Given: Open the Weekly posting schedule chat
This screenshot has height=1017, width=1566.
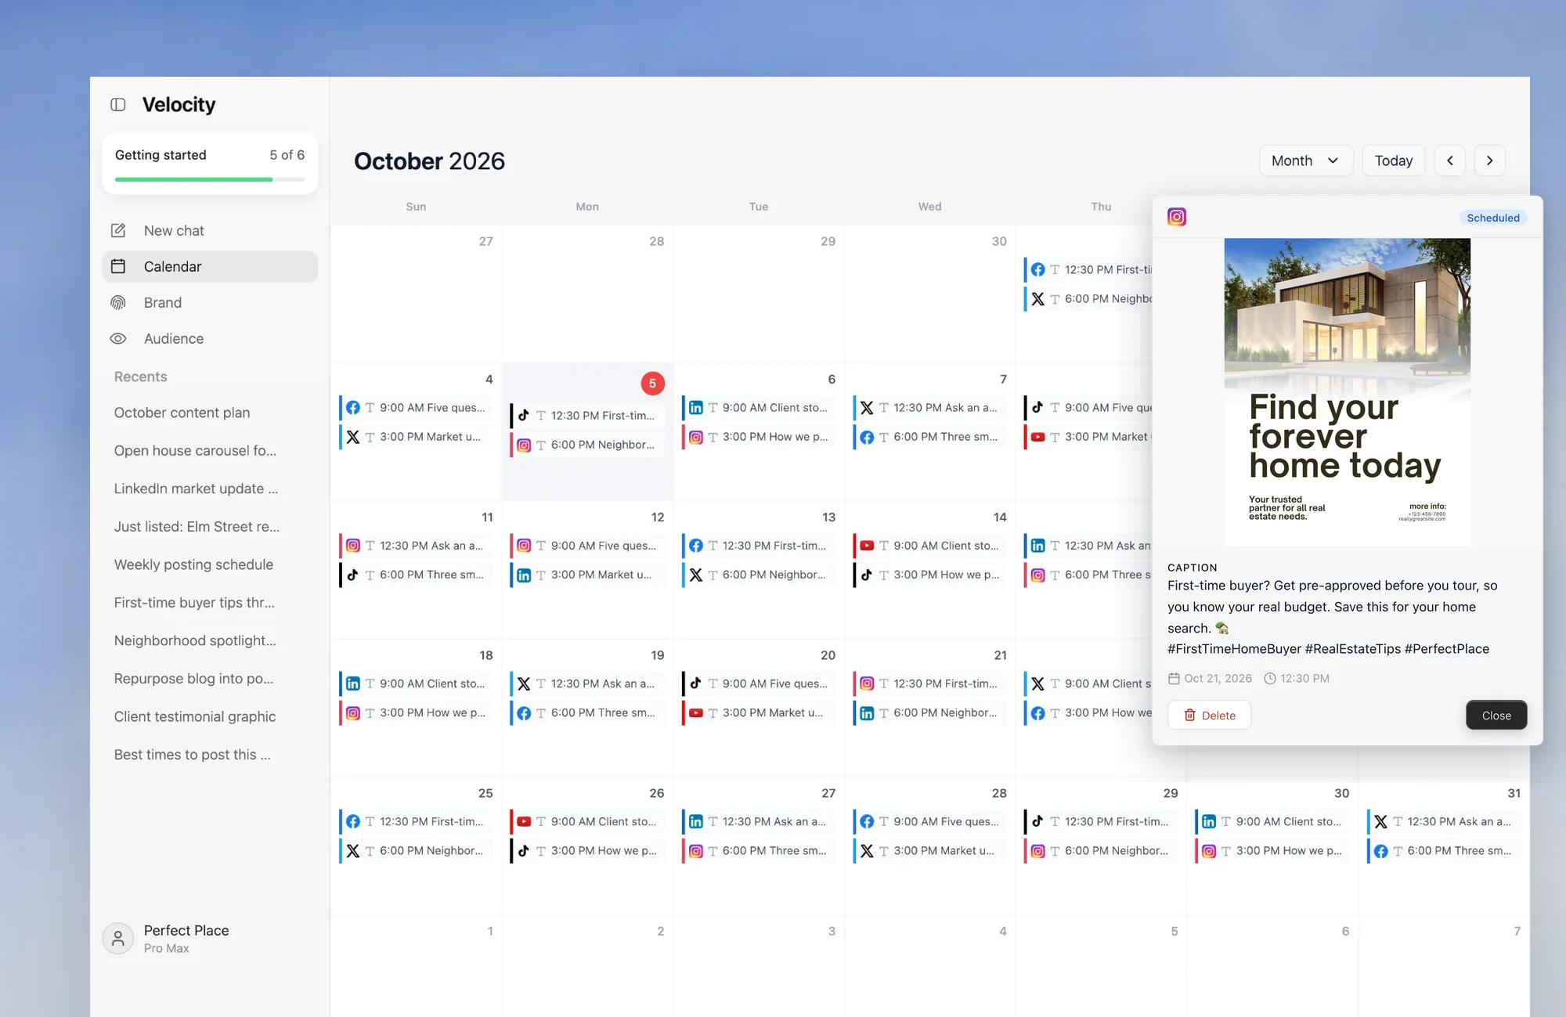Looking at the screenshot, I should coord(193,564).
